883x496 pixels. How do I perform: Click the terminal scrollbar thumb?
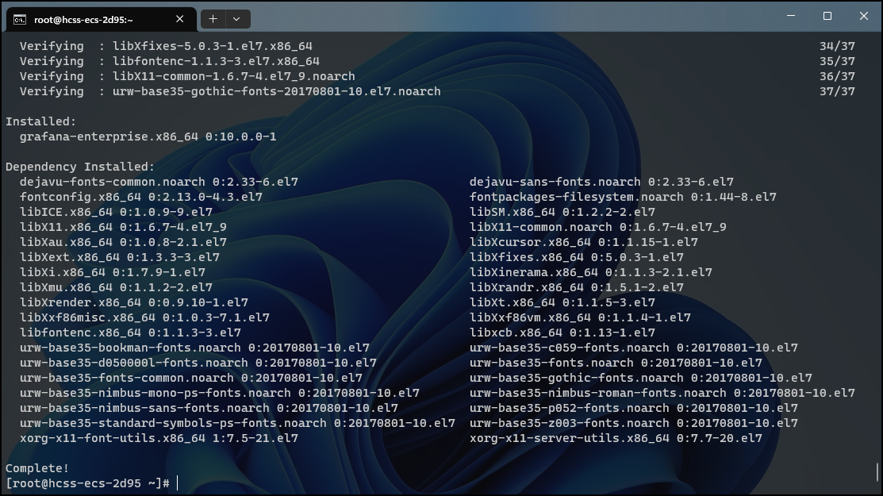pyautogui.click(x=877, y=472)
